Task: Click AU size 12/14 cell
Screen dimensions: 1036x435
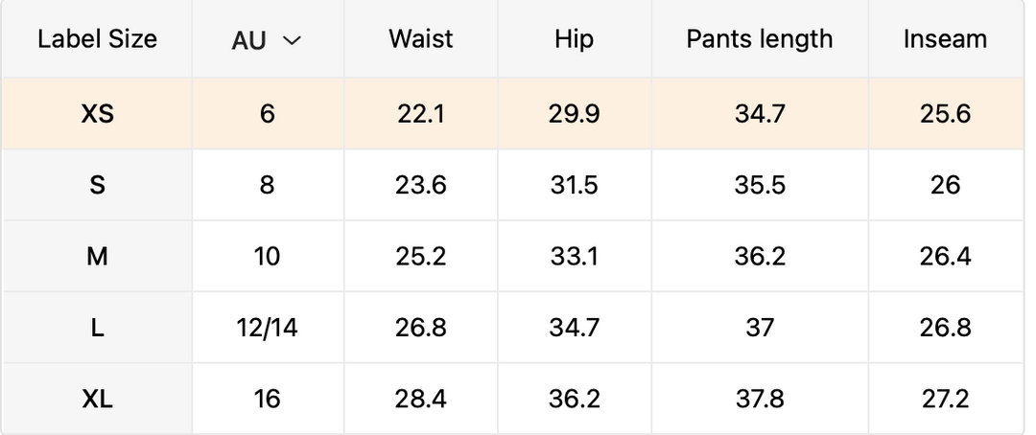Action: 267,328
